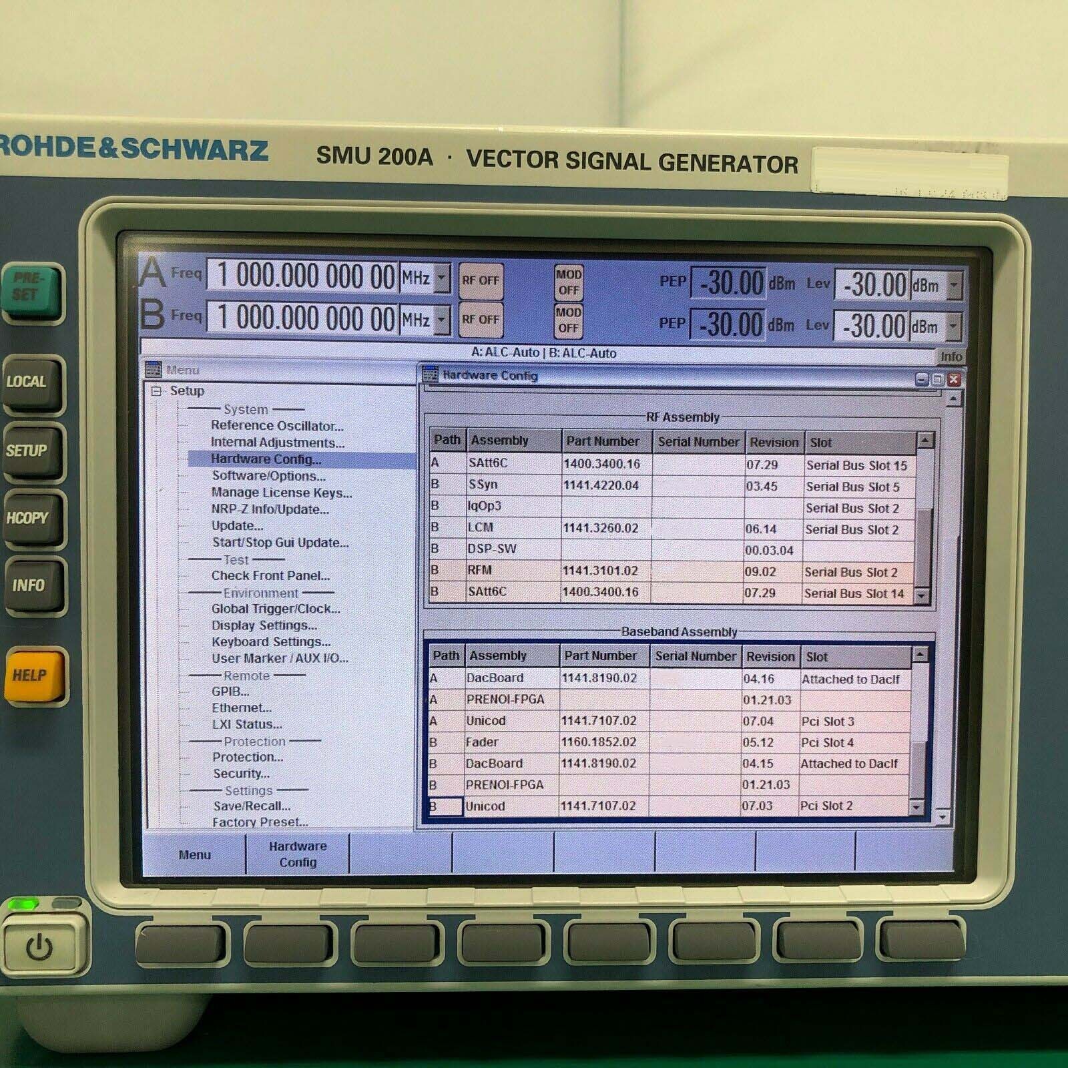1068x1068 pixels.
Task: Toggle path A MOD OFF button
Action: [x=569, y=282]
